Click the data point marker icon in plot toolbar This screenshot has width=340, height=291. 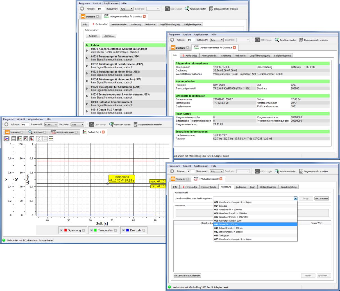coord(51,139)
